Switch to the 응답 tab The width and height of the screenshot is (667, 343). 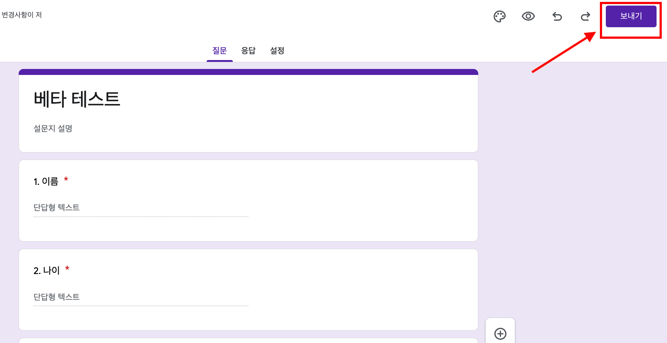[248, 51]
